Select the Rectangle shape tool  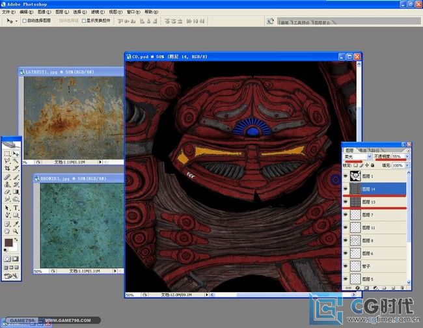tap(16, 215)
